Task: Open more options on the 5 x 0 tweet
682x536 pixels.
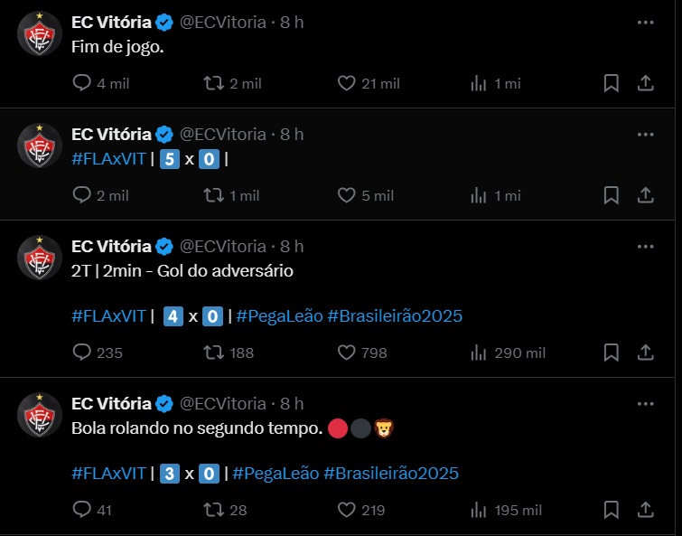Action: click(646, 135)
